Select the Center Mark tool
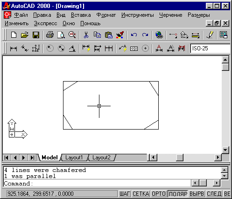This screenshot has height=199, width=232. [x=145, y=48]
